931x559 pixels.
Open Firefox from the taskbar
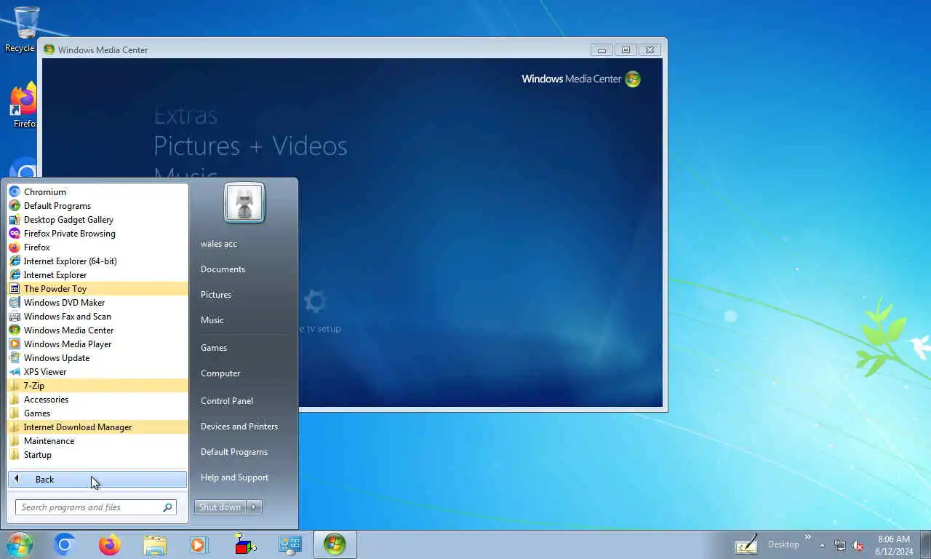click(x=110, y=544)
